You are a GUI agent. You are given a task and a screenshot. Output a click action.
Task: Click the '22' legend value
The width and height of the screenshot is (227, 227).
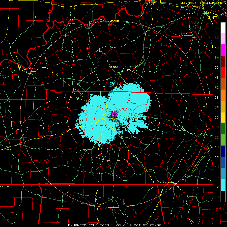217,137
